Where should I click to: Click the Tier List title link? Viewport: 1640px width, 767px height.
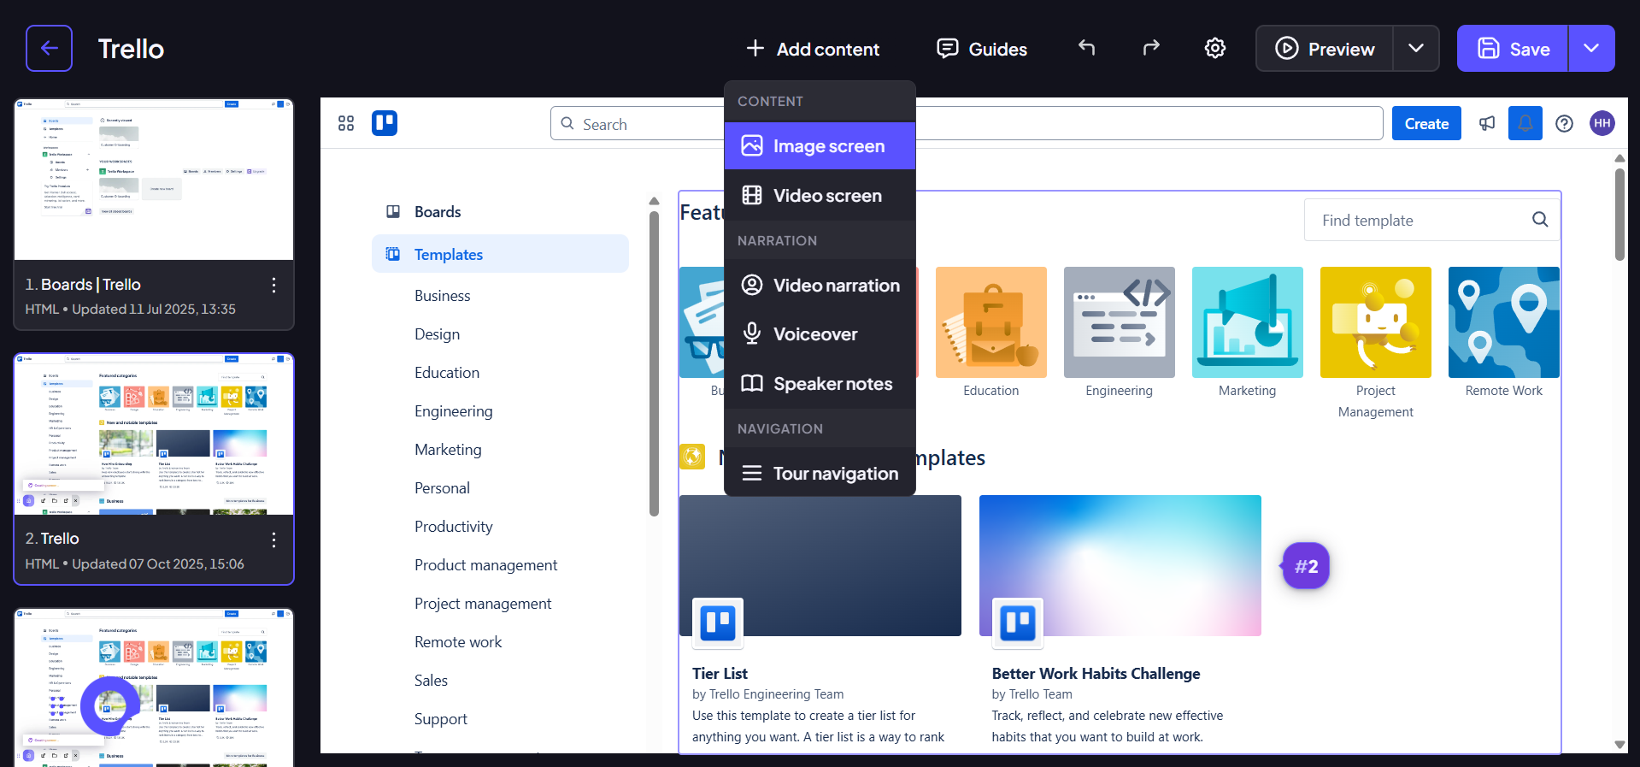tap(720, 674)
